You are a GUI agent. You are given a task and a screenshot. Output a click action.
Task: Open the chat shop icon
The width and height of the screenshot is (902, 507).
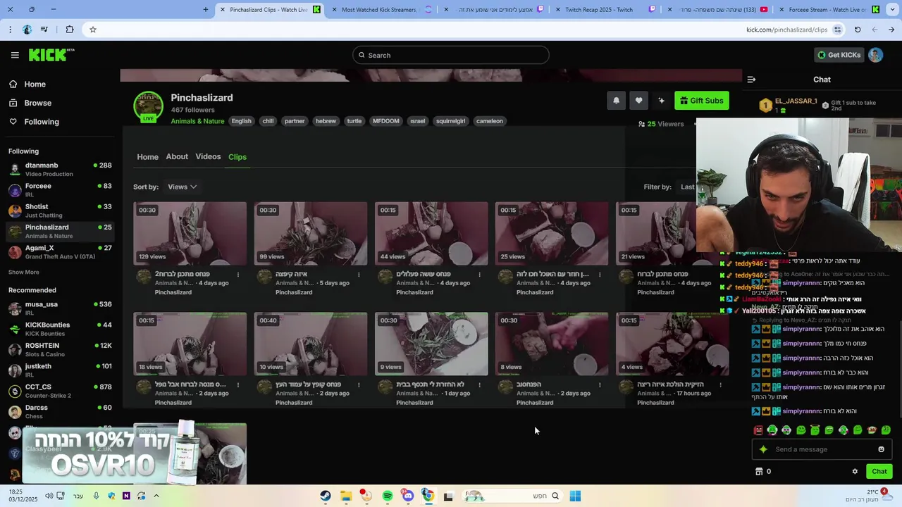[x=759, y=472]
